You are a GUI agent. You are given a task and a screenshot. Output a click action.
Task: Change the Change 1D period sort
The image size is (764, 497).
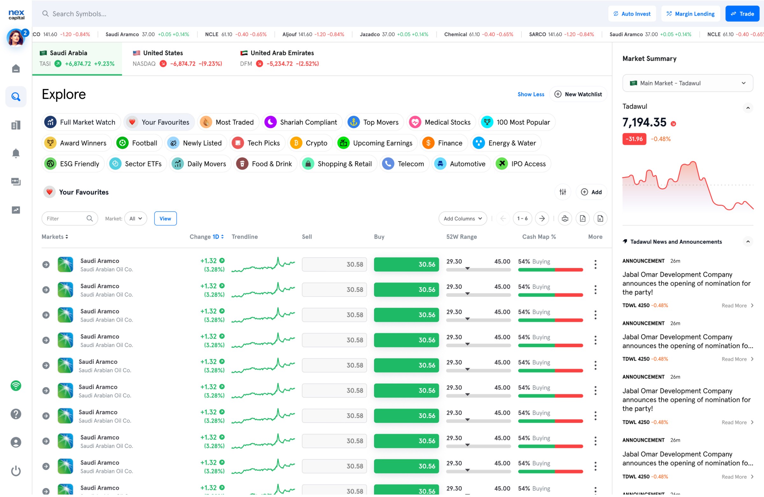click(207, 237)
